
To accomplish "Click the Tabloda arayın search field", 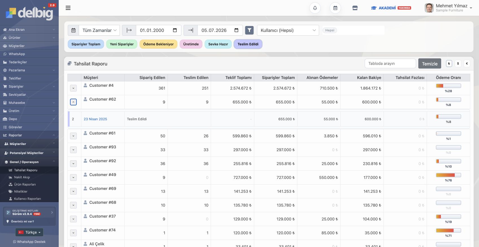I will pyautogui.click(x=390, y=64).
